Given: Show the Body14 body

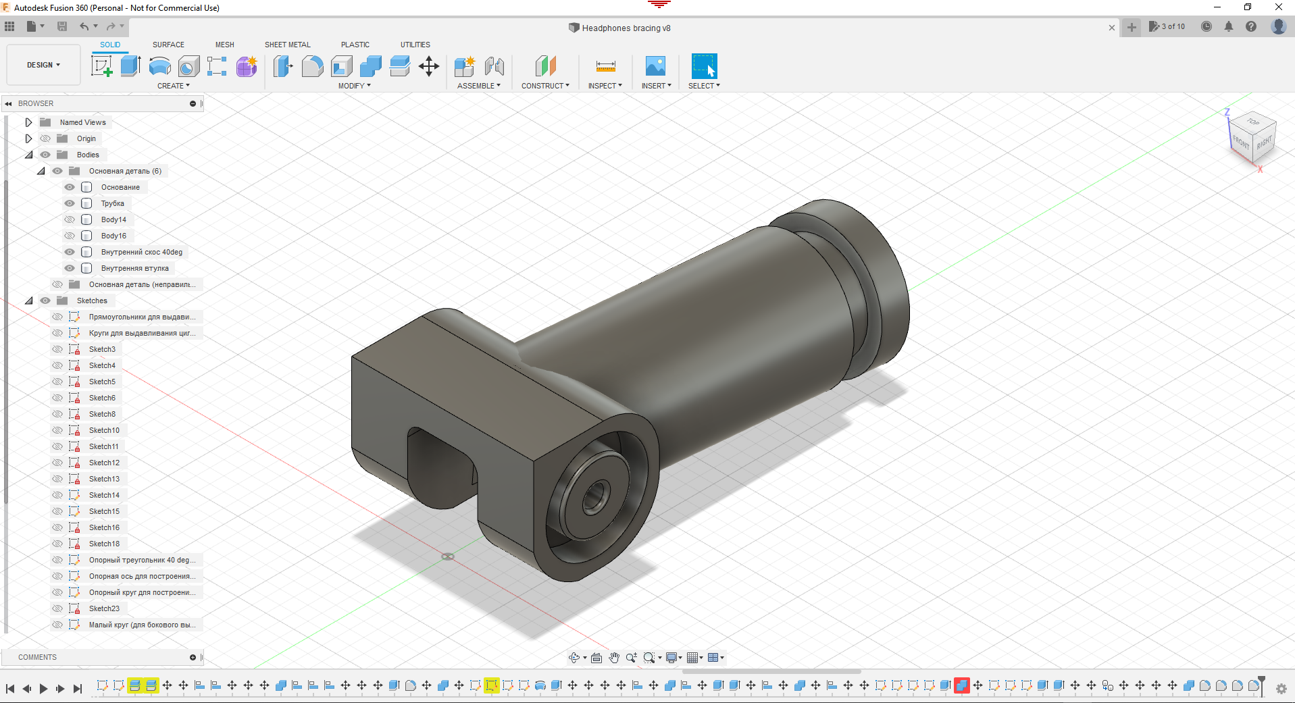Looking at the screenshot, I should pyautogui.click(x=70, y=219).
